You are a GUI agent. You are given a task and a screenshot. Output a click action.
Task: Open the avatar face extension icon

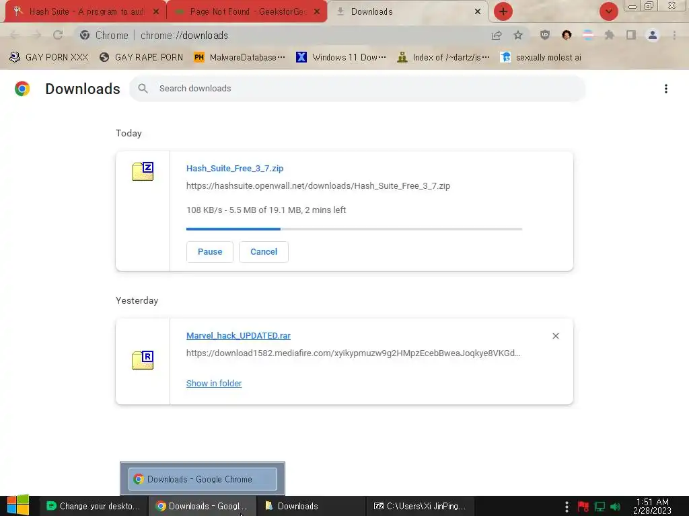[567, 35]
